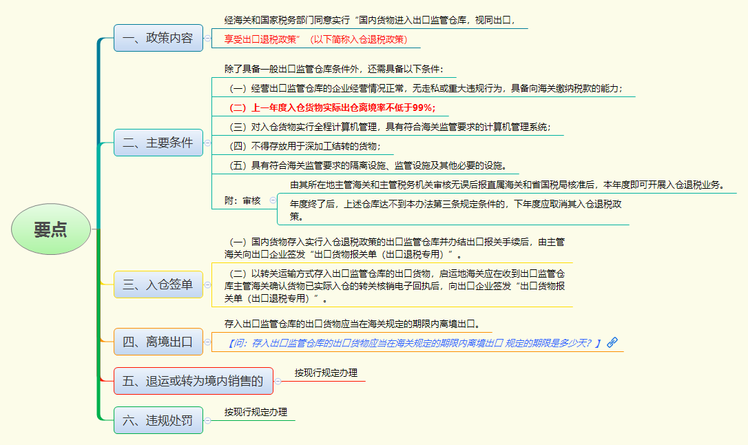748x445 pixels.
Task: Click the blue question about 规定的期限是多少天
Action: (414, 343)
